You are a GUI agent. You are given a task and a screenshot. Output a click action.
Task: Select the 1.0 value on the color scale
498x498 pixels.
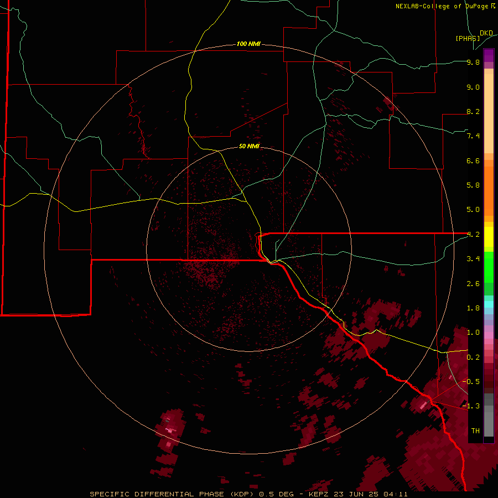[x=473, y=333]
